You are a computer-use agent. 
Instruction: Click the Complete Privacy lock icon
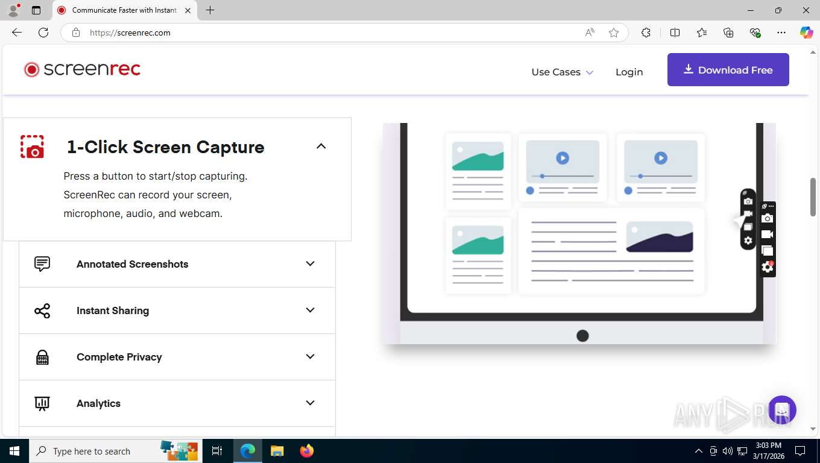click(x=42, y=357)
